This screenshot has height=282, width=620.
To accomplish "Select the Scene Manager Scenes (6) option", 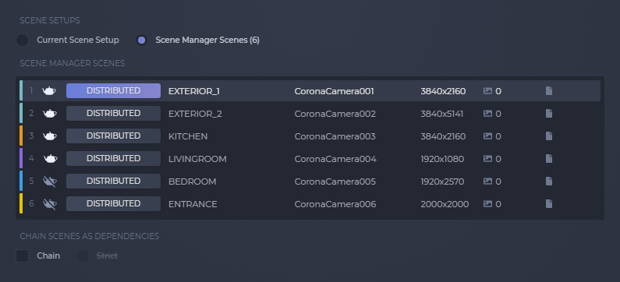I will [x=142, y=41].
